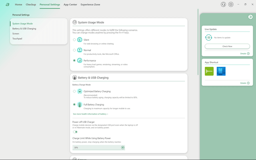Click the Silent mode gauge icon
The height and width of the screenshot is (160, 256).
80,40
